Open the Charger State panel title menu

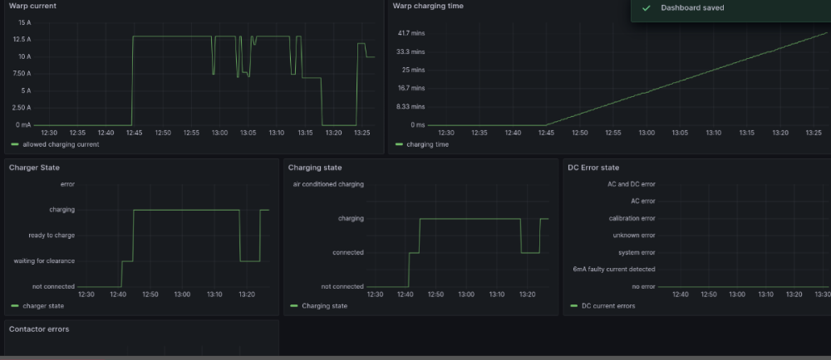tap(33, 168)
